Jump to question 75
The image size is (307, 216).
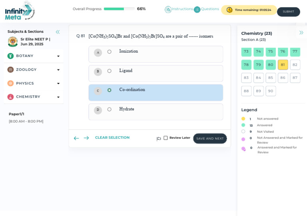(x=271, y=52)
